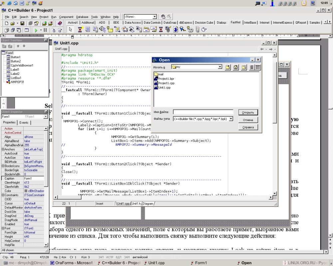Image resolution: width=333 pixels, height=266 pixels.
Task: Click the Pause program icon
Action: [45, 30]
